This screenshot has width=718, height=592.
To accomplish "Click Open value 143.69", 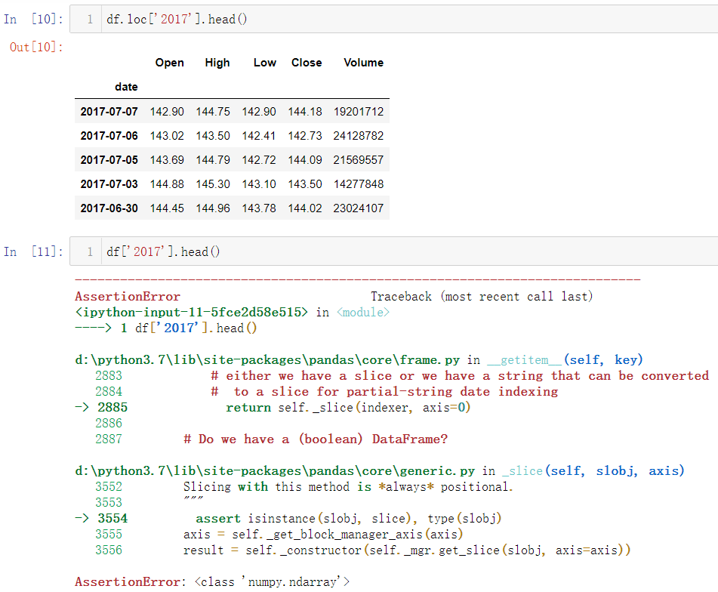I will click(167, 160).
